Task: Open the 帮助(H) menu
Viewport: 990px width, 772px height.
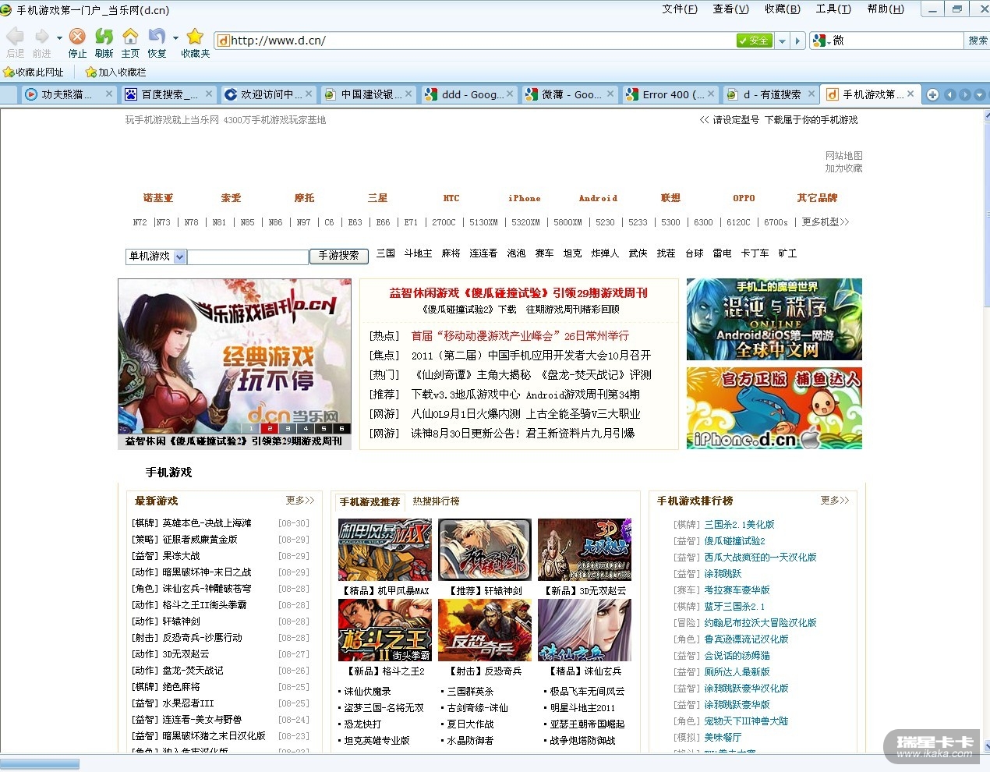Action: click(x=886, y=9)
